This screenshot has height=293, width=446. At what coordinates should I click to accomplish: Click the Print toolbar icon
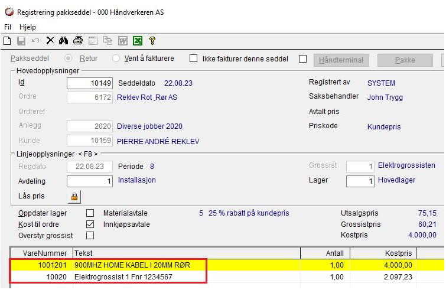[x=78, y=41]
